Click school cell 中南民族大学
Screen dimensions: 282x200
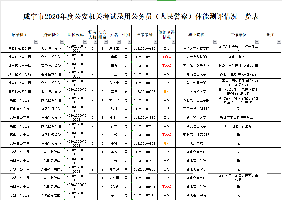click(196, 91)
